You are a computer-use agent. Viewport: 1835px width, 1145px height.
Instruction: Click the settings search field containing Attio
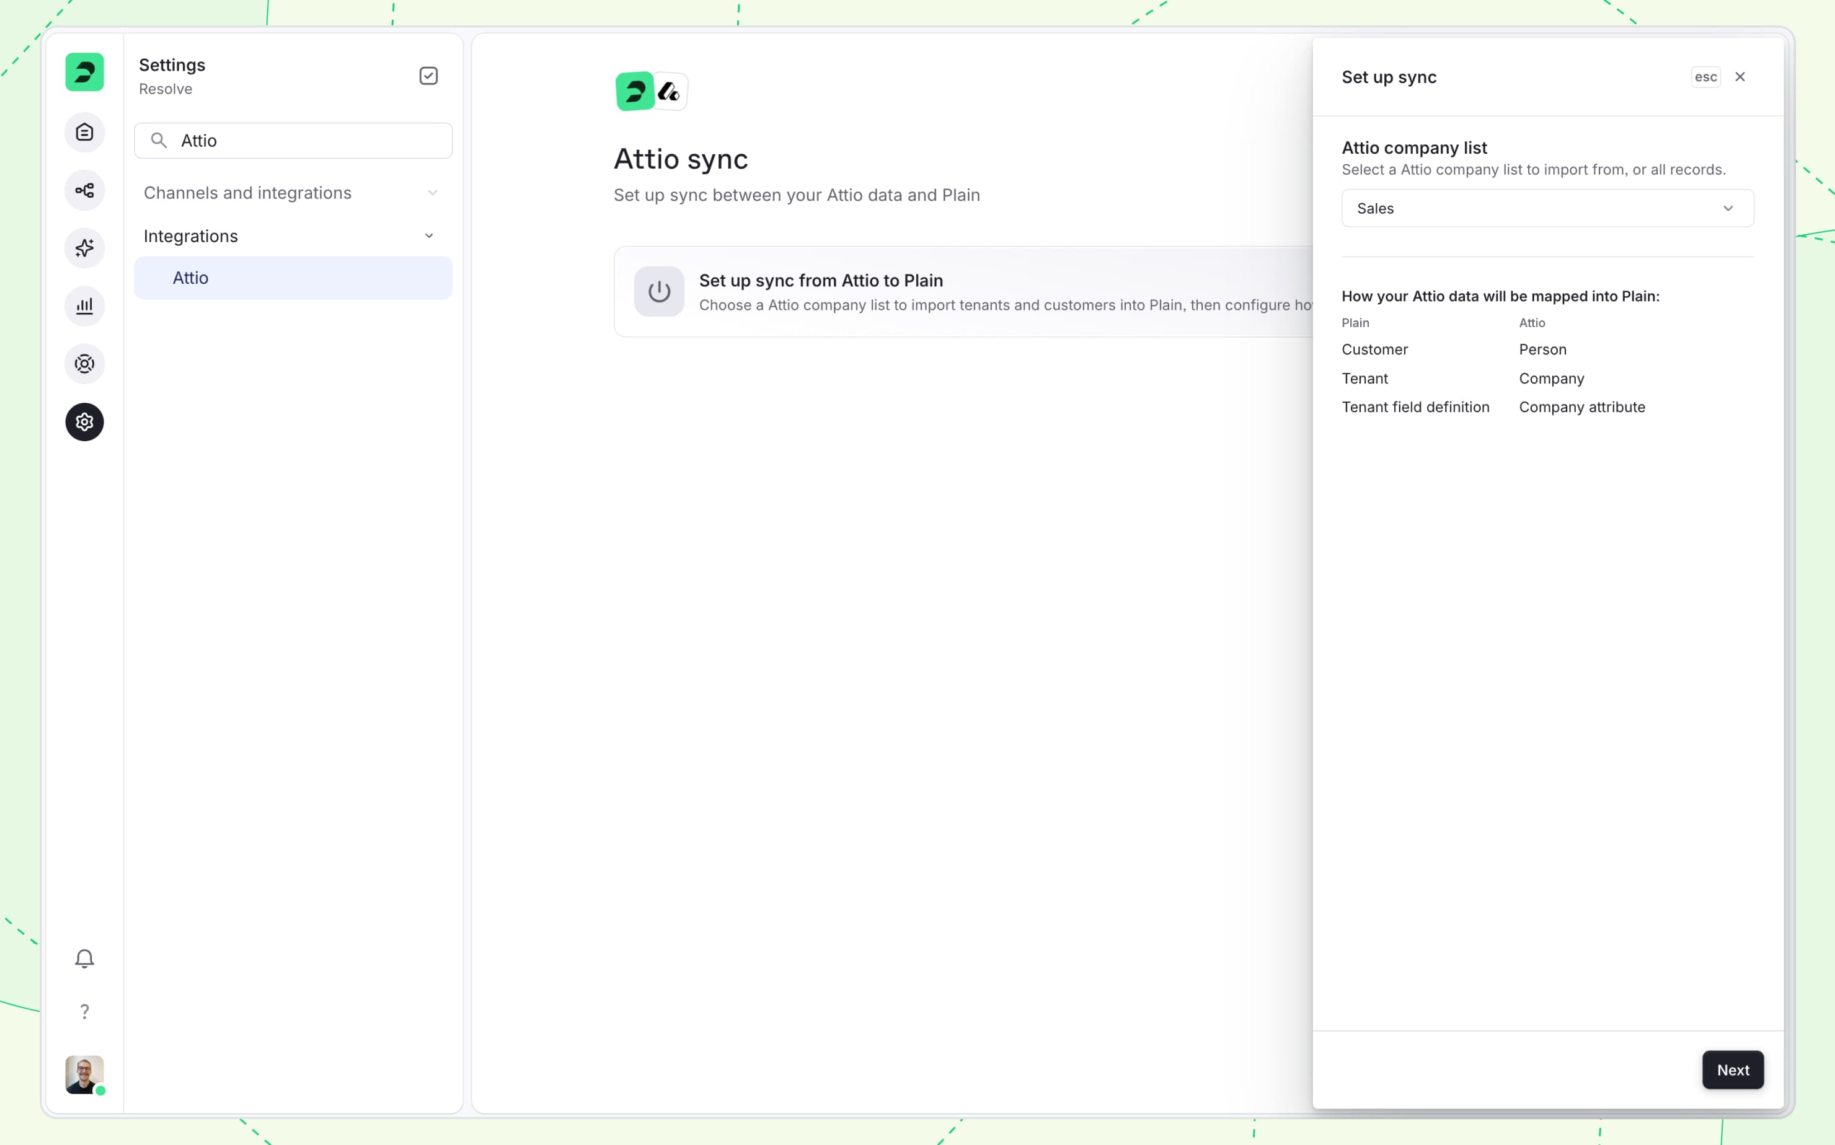(293, 140)
